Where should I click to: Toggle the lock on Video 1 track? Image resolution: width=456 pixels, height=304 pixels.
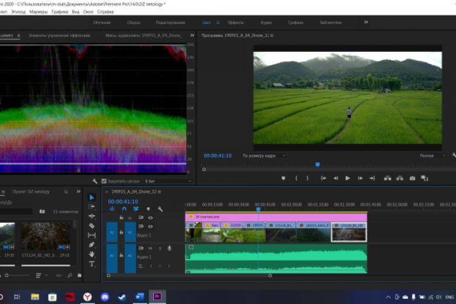(x=121, y=232)
